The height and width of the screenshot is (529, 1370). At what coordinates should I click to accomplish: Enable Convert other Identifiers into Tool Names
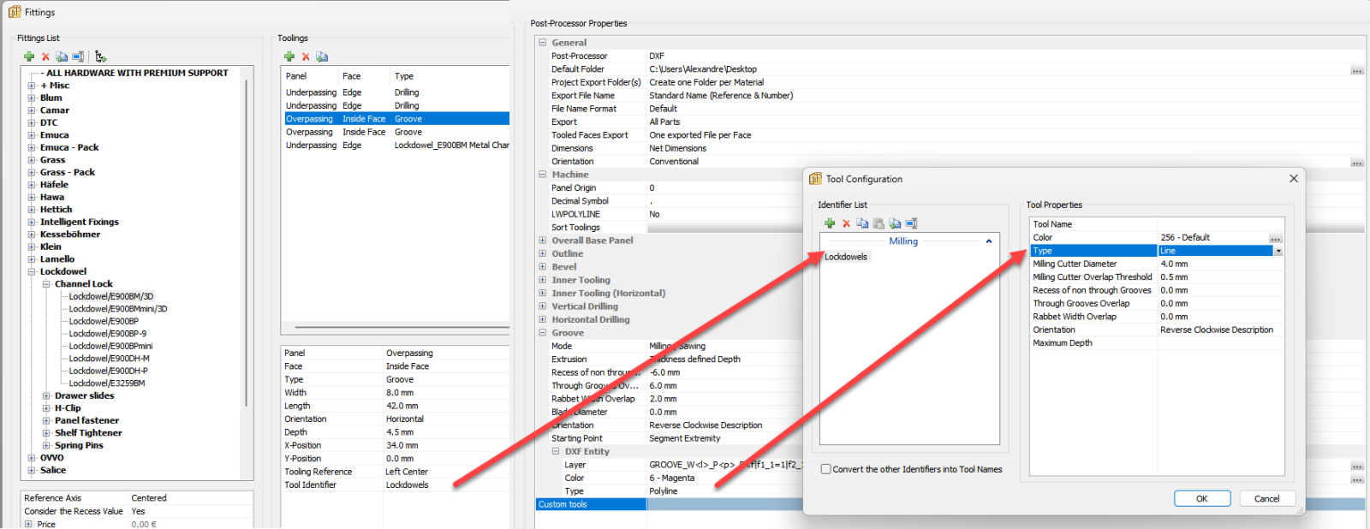tap(825, 469)
